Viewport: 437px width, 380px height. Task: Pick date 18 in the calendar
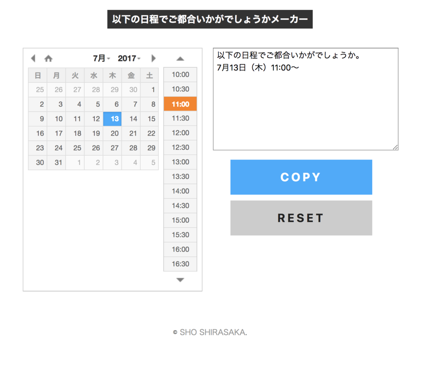coord(75,133)
